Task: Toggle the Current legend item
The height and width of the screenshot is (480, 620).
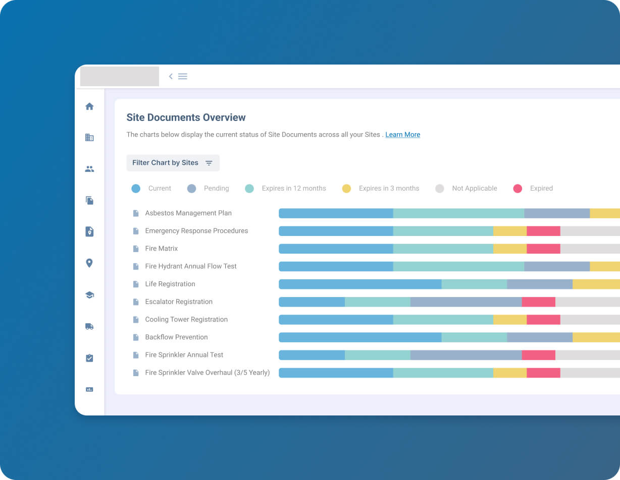Action: (151, 189)
